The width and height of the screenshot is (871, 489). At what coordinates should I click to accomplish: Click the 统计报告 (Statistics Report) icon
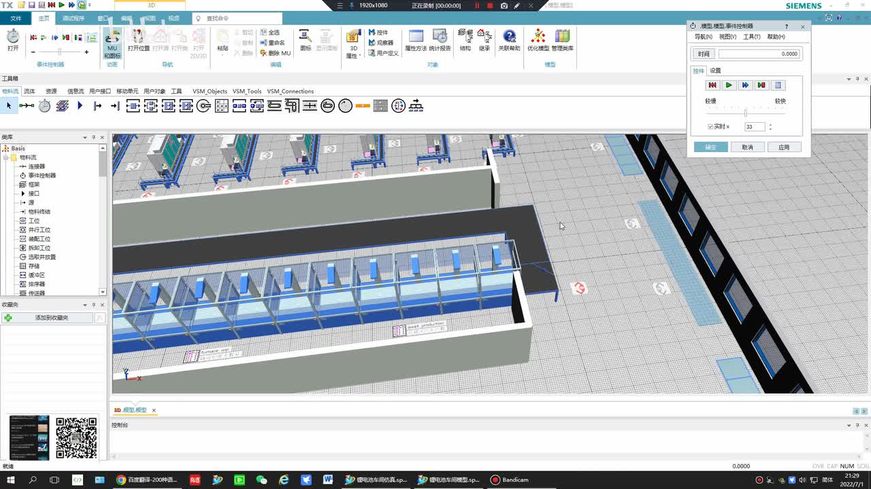pos(440,40)
